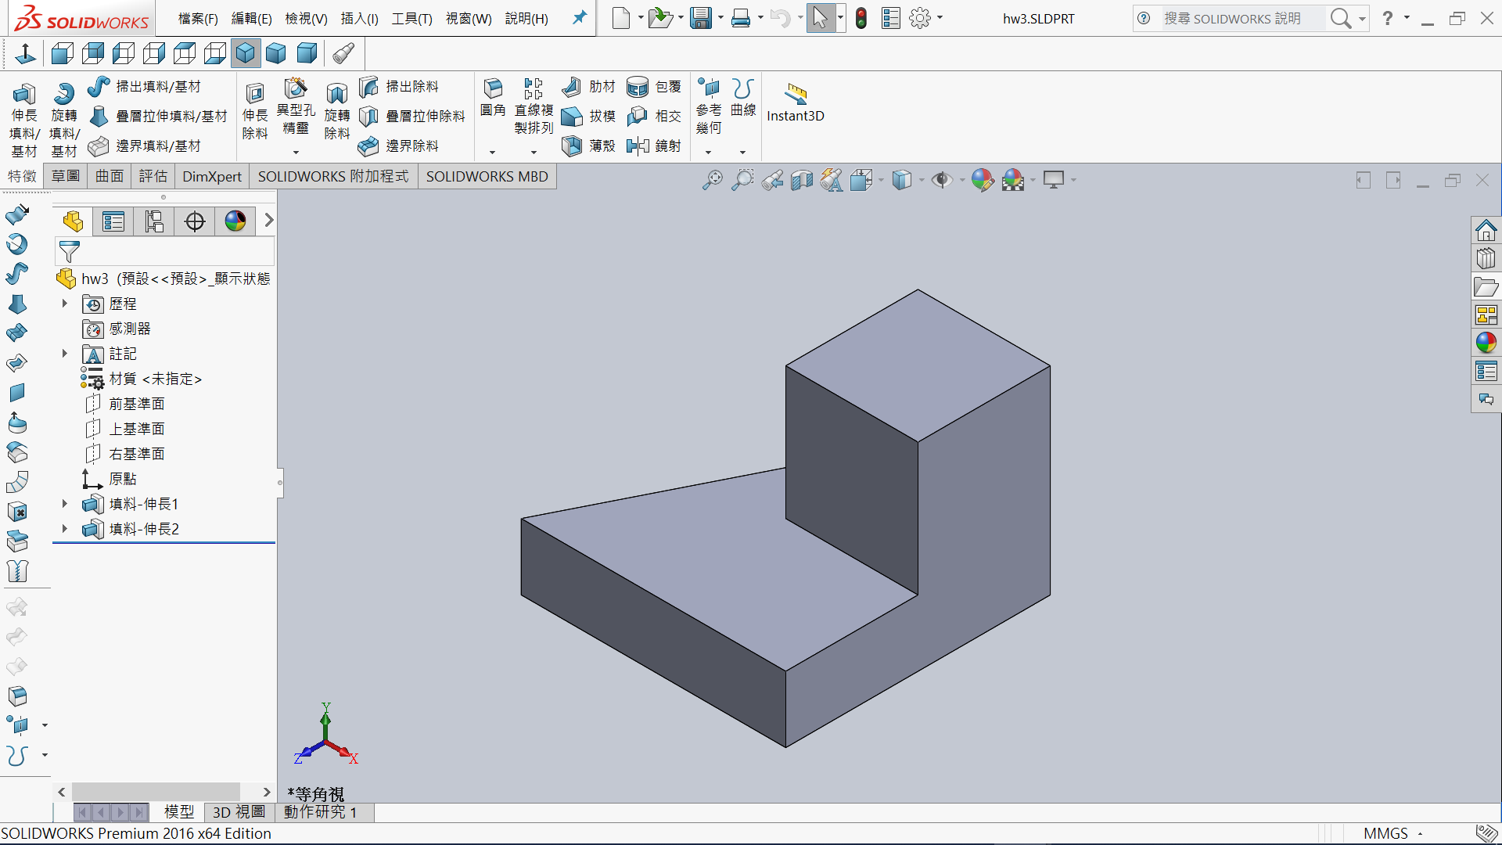
Task: Click the 鏡射 mirror feature icon
Action: [638, 146]
